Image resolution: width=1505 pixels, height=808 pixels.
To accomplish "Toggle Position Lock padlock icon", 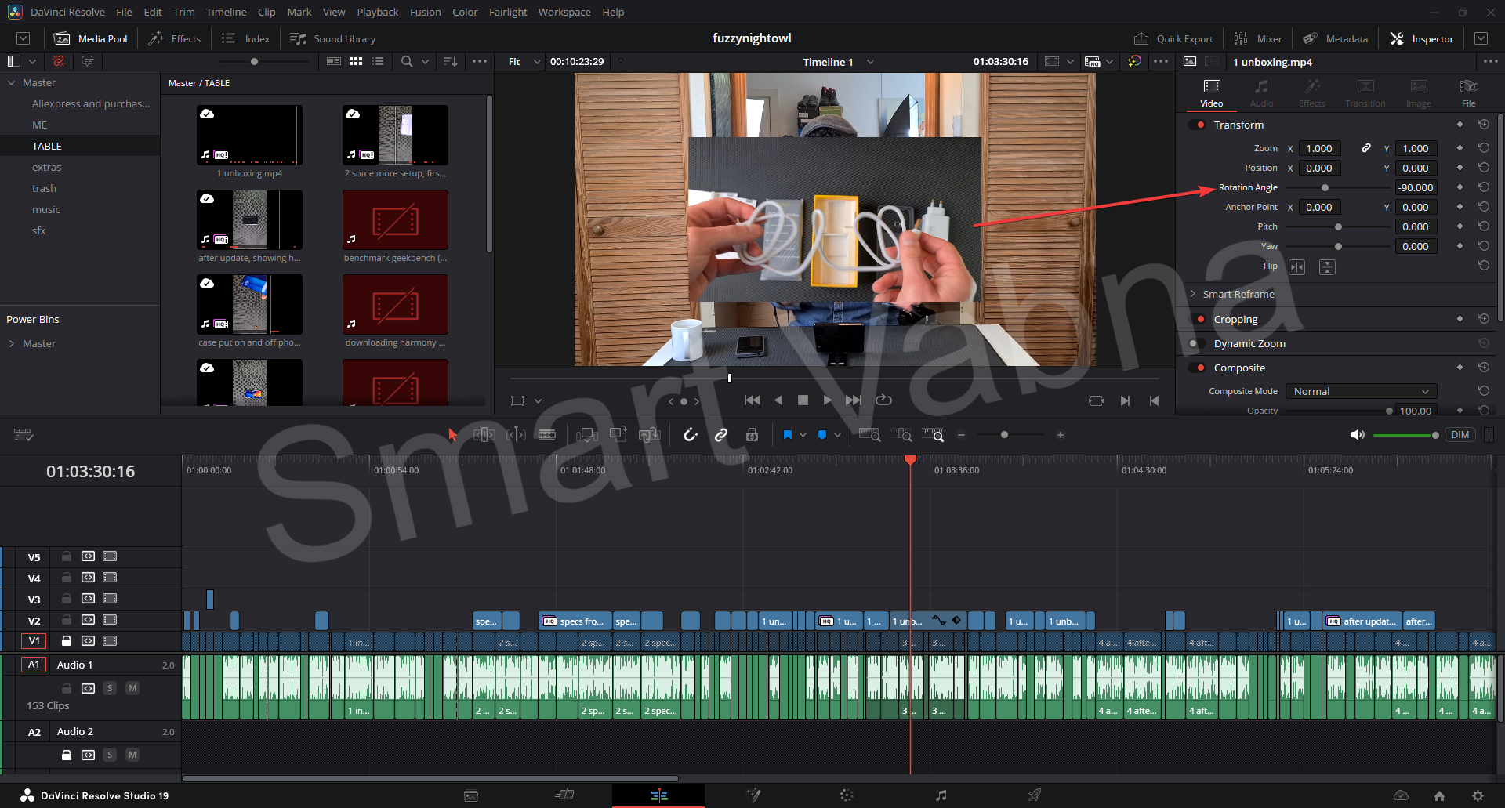I will 752,435.
